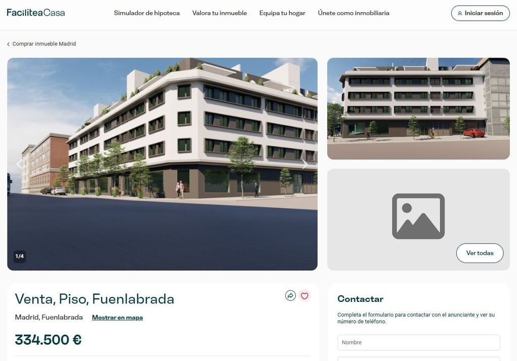The image size is (517, 361).
Task: Click the Nombre input field
Action: click(419, 342)
